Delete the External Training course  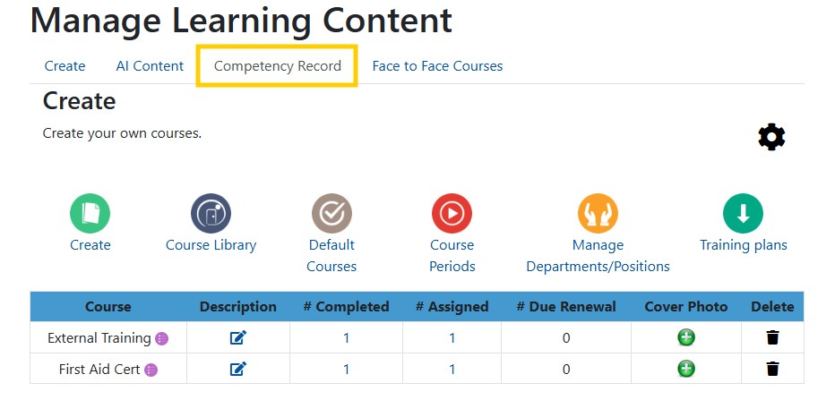point(772,337)
